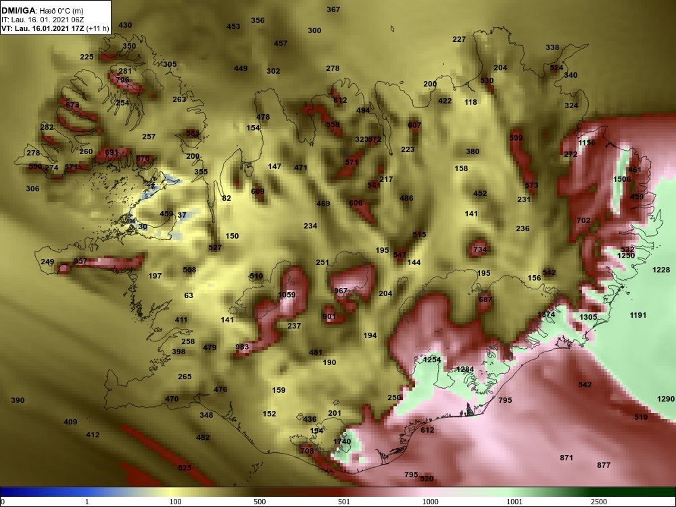The width and height of the screenshot is (676, 507).
Task: Click the 871 value offshore
Action: pyautogui.click(x=566, y=458)
